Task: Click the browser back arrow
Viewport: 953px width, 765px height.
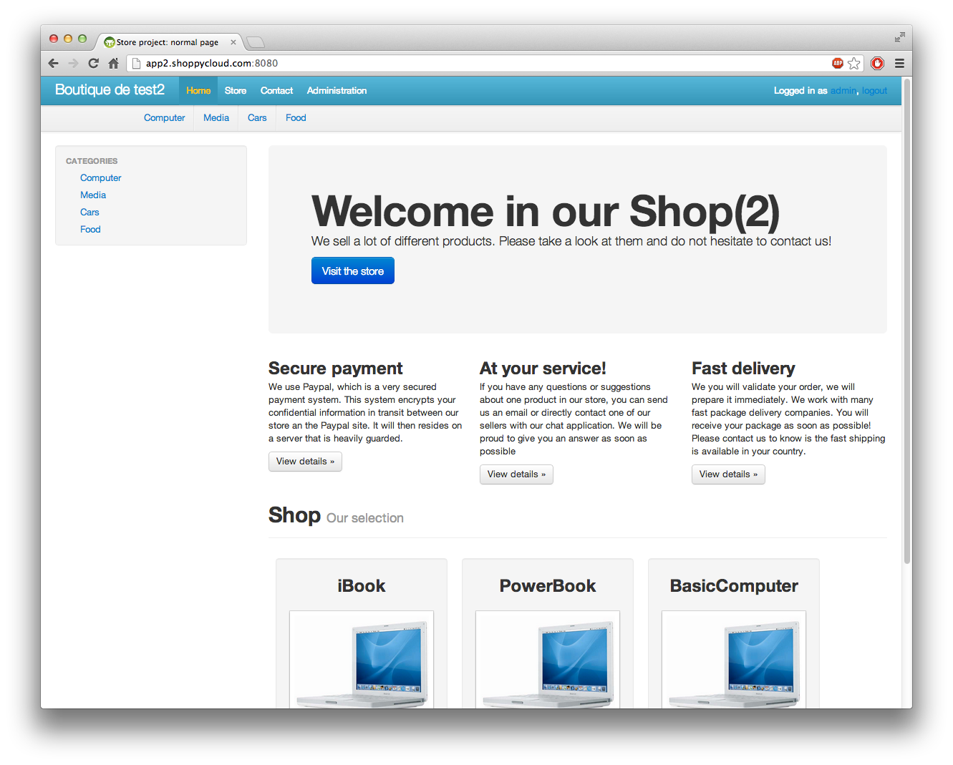Action: tap(54, 63)
